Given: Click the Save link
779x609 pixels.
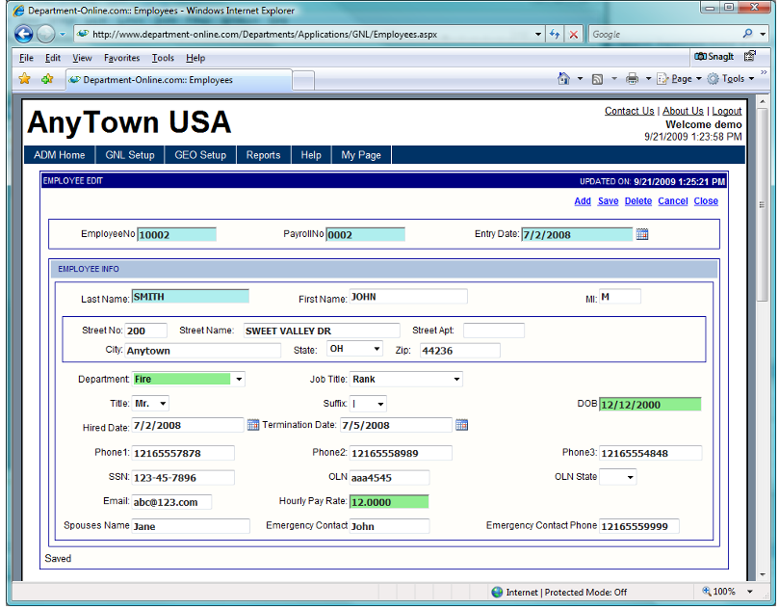Looking at the screenshot, I should (609, 200).
